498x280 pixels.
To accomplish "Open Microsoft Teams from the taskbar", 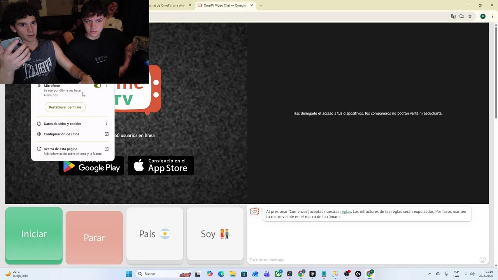I will [267, 274].
